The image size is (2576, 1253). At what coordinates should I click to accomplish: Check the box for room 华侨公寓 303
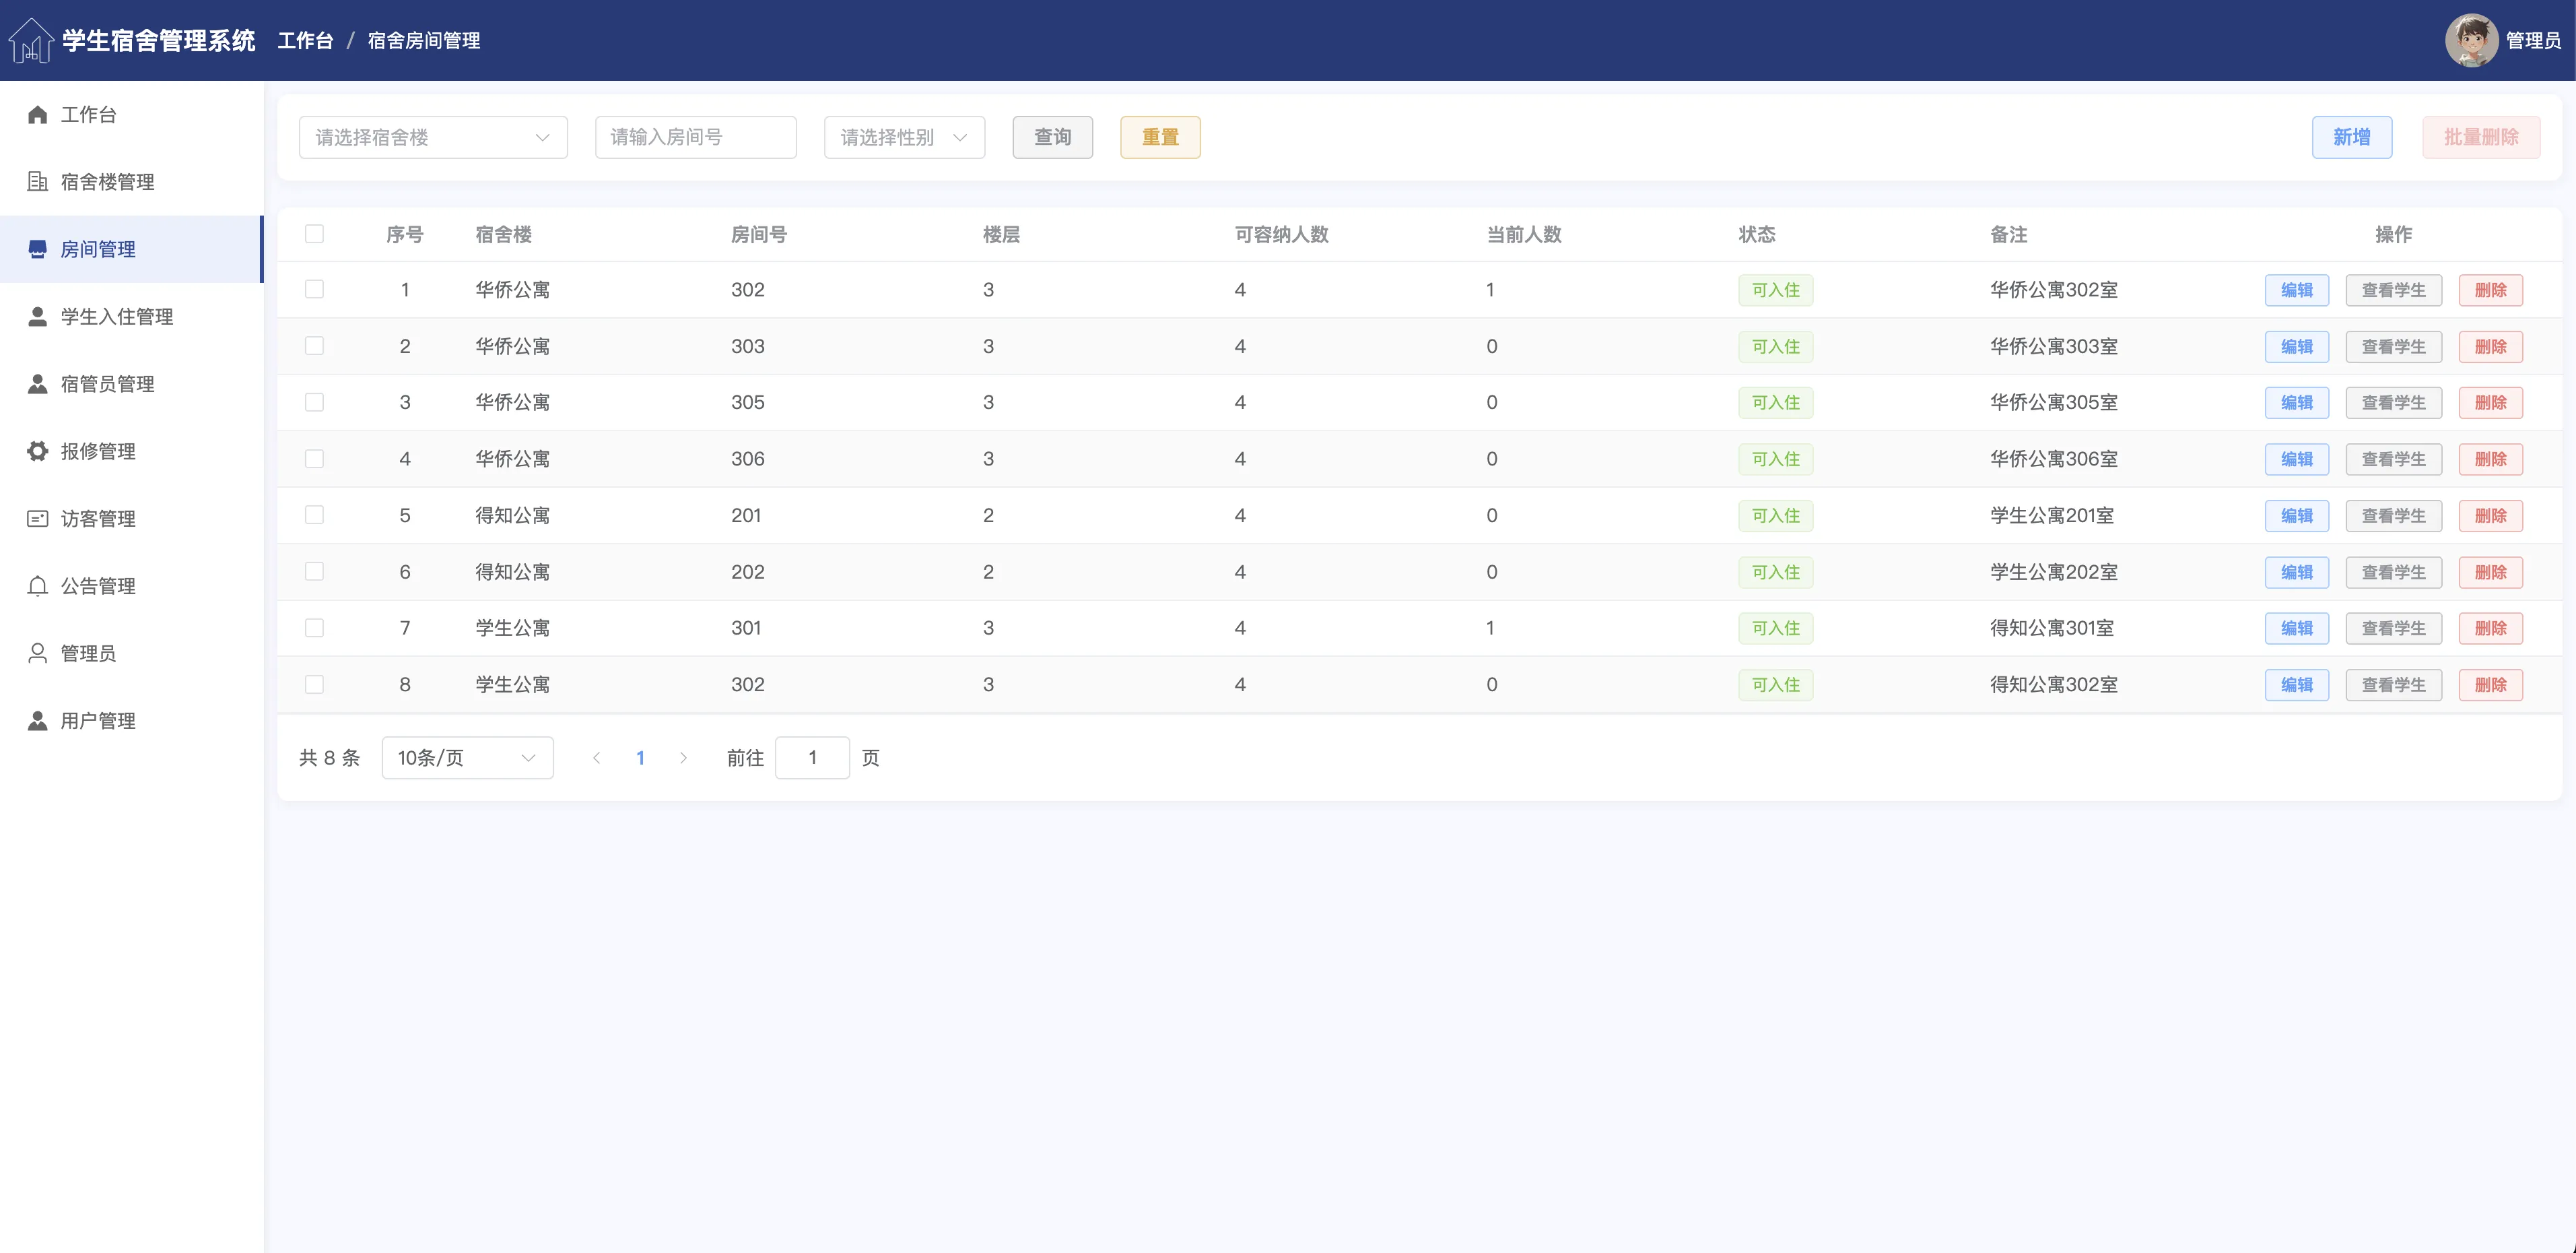coord(314,346)
